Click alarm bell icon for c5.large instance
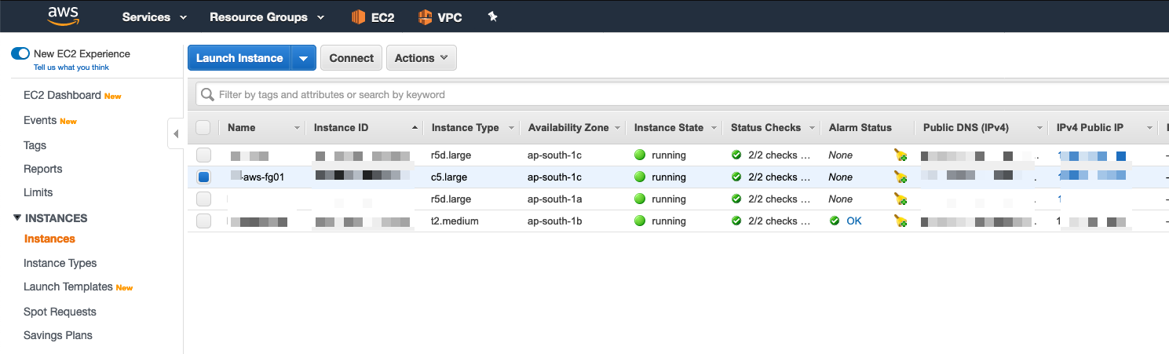The height and width of the screenshot is (354, 1169). click(x=900, y=177)
